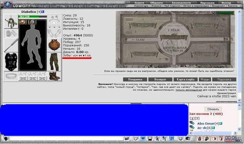Click the necklace slot under the earrings
Screen dimensions: 244x144
pyautogui.click(x=54, y=21)
